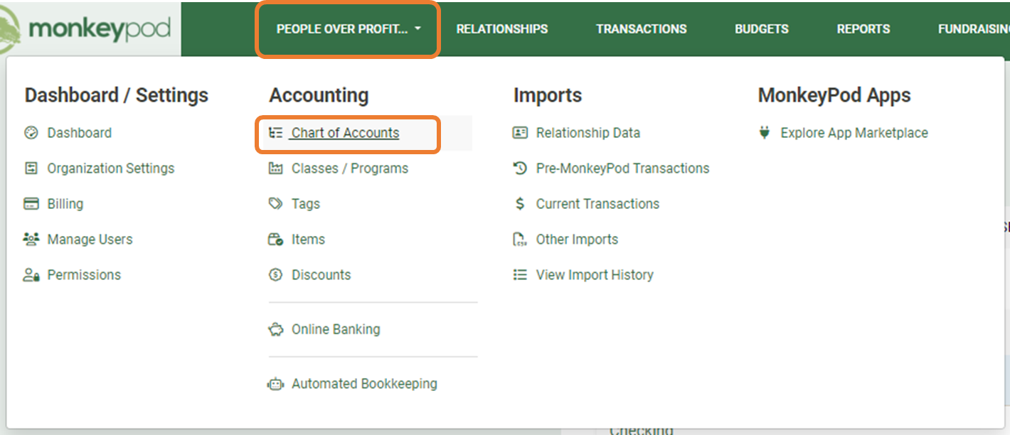Open the Discounts page
Viewport: 1010px width, 435px height.
(x=321, y=275)
